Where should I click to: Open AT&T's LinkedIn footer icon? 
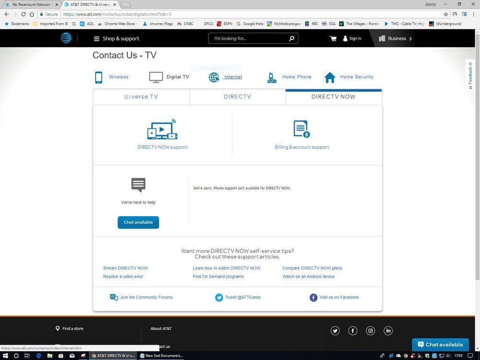tap(388, 331)
